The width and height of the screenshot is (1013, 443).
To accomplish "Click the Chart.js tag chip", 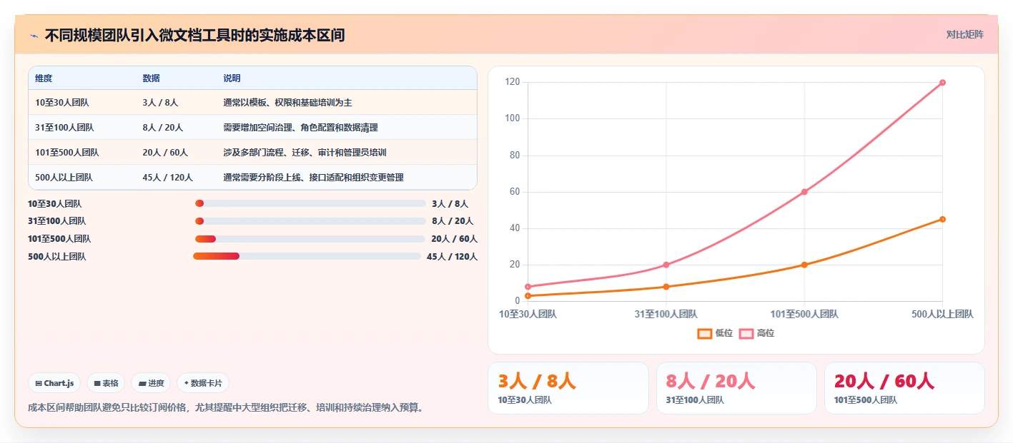I will (55, 383).
